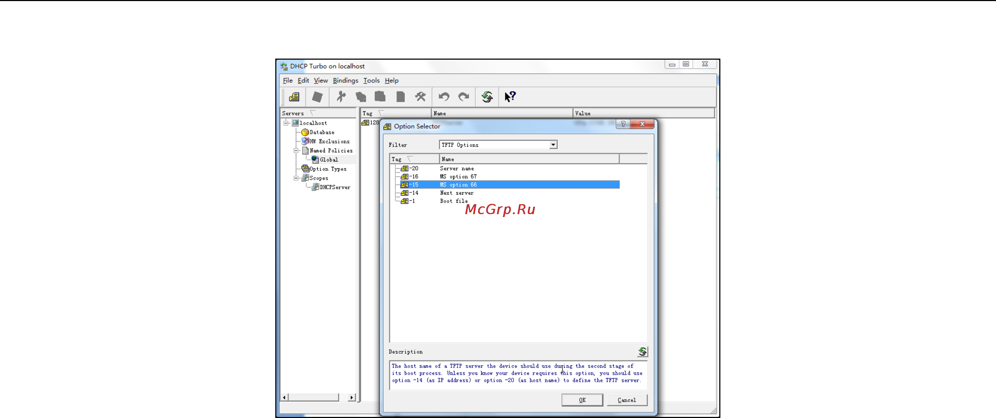Screen dimensions: 996x418
Task: Select the Next server option row
Action: point(510,193)
